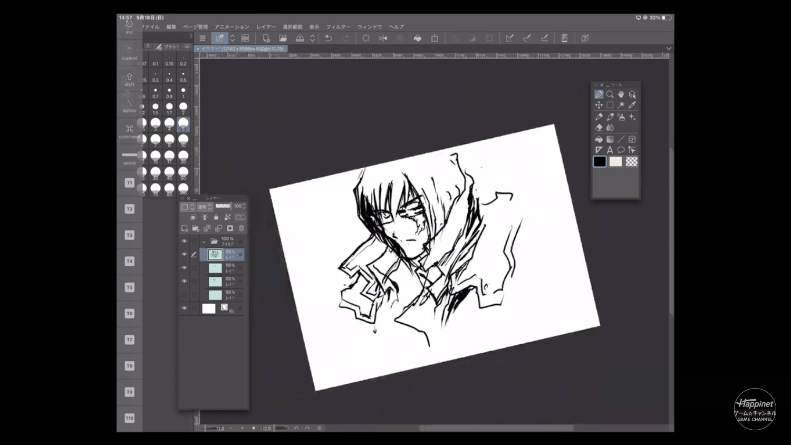
Task: Select the sub color swatch
Action: click(x=616, y=162)
